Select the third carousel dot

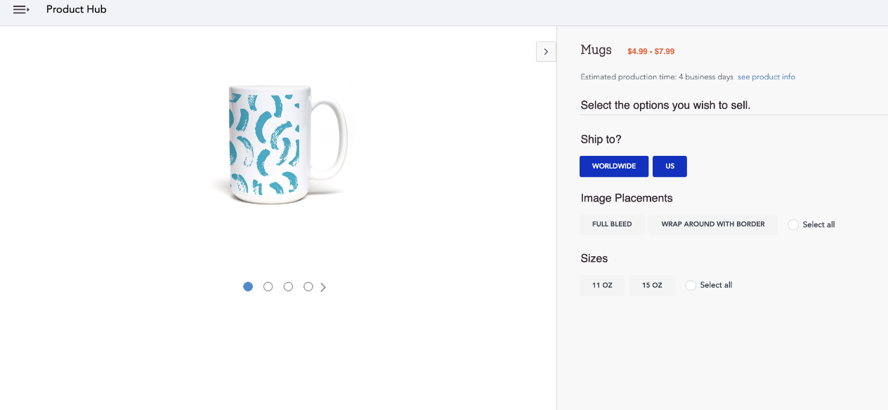pyautogui.click(x=288, y=286)
